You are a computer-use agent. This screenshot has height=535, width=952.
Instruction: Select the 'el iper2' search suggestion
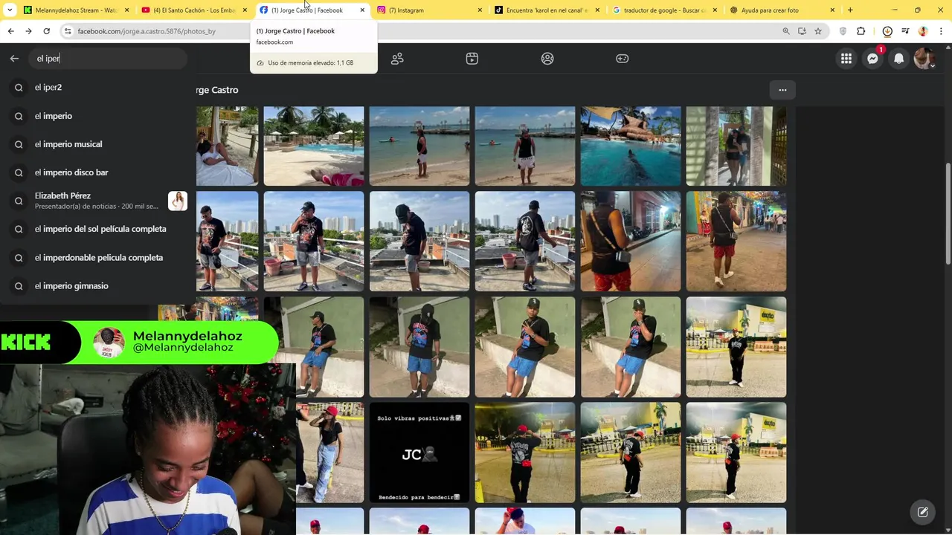[x=97, y=87]
